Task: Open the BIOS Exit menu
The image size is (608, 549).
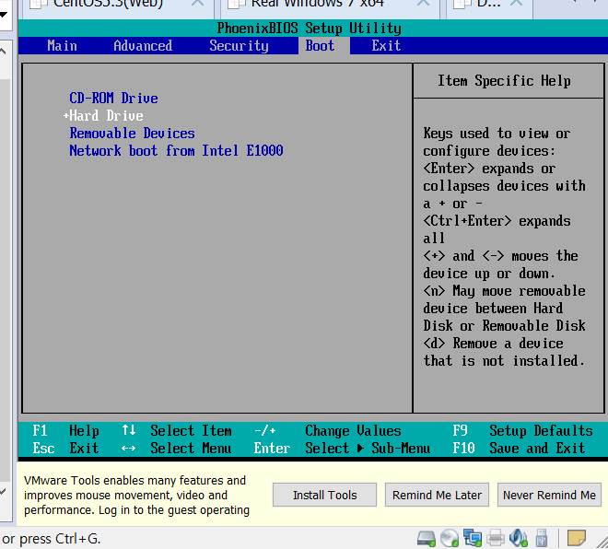Action: coord(386,46)
